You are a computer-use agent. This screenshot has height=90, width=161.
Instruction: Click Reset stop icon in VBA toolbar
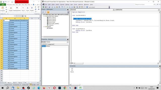pyautogui.click(x=72, y=7)
